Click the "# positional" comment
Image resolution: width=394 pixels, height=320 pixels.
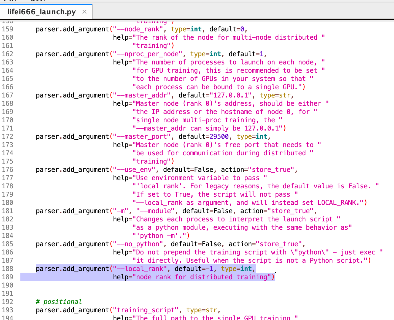click(59, 302)
